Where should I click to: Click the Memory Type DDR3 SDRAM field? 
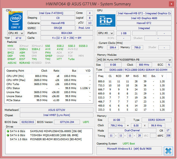(x=157, y=120)
